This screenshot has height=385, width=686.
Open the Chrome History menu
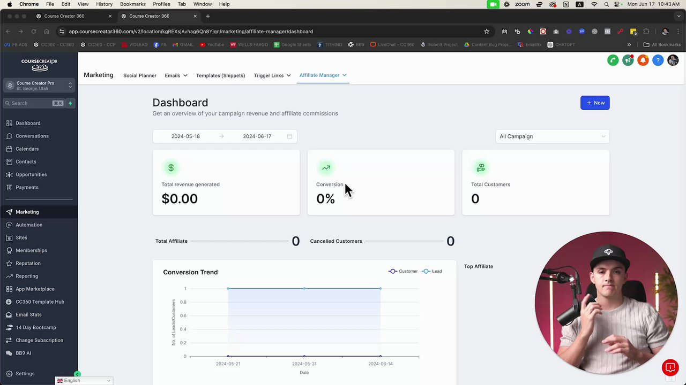tap(104, 4)
